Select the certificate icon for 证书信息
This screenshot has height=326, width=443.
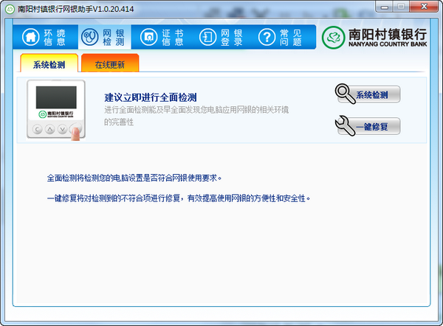(148, 38)
